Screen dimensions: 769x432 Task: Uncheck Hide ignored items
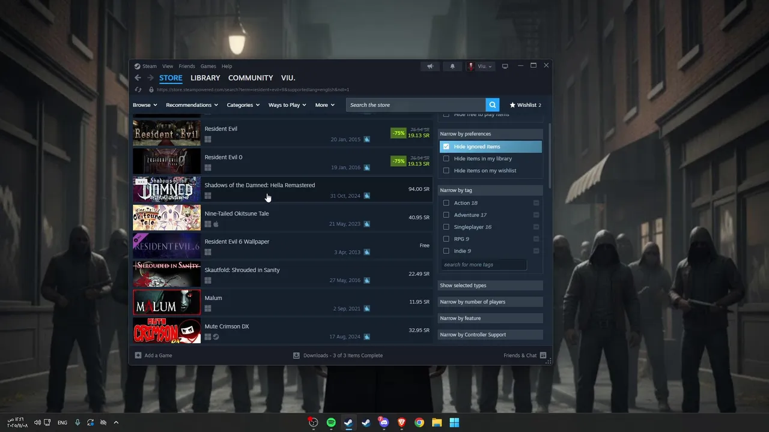tap(446, 146)
